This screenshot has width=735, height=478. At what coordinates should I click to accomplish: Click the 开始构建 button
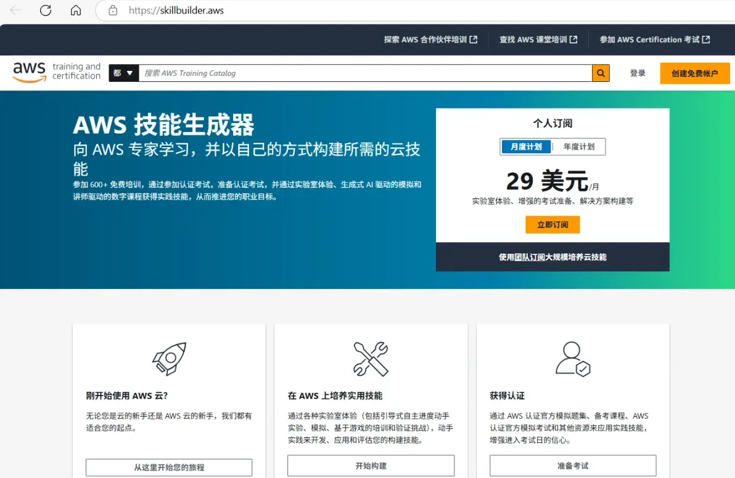tap(371, 466)
